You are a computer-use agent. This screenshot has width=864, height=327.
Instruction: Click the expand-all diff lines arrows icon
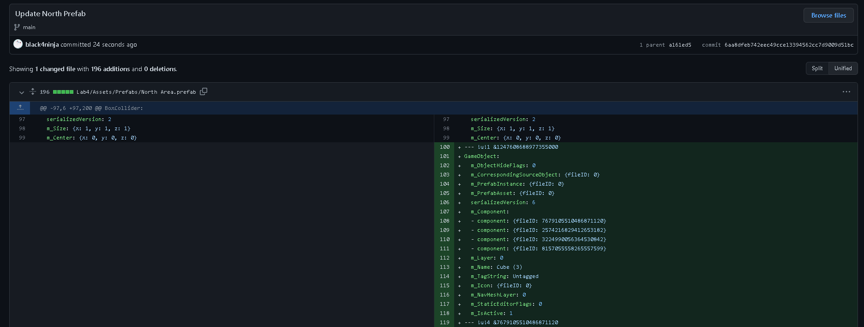pyautogui.click(x=33, y=91)
